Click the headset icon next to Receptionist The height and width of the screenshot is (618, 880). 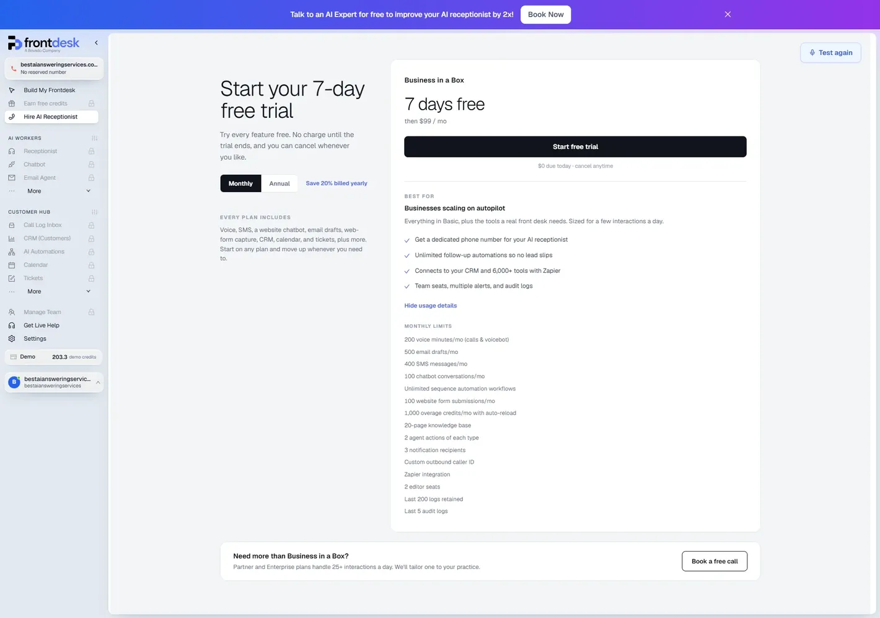pos(12,151)
